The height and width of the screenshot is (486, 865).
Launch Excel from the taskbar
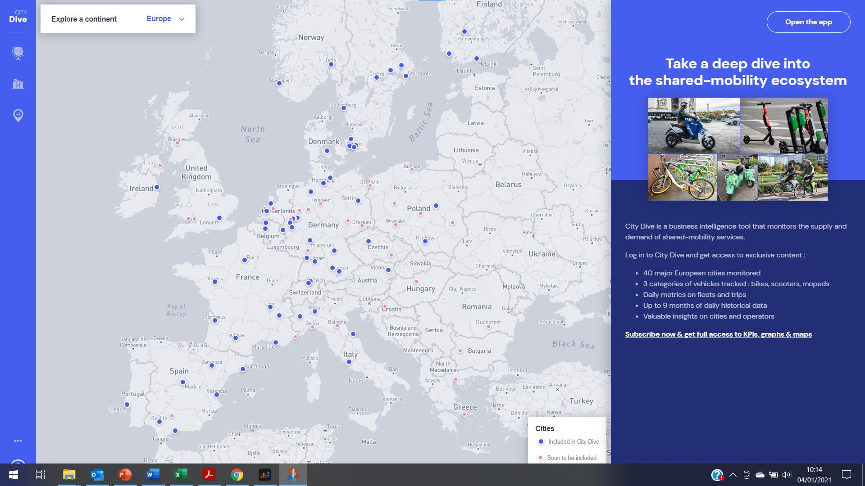tap(181, 475)
